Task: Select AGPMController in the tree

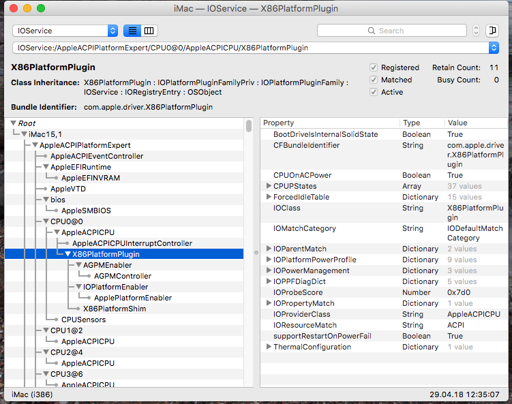Action: tap(122, 276)
